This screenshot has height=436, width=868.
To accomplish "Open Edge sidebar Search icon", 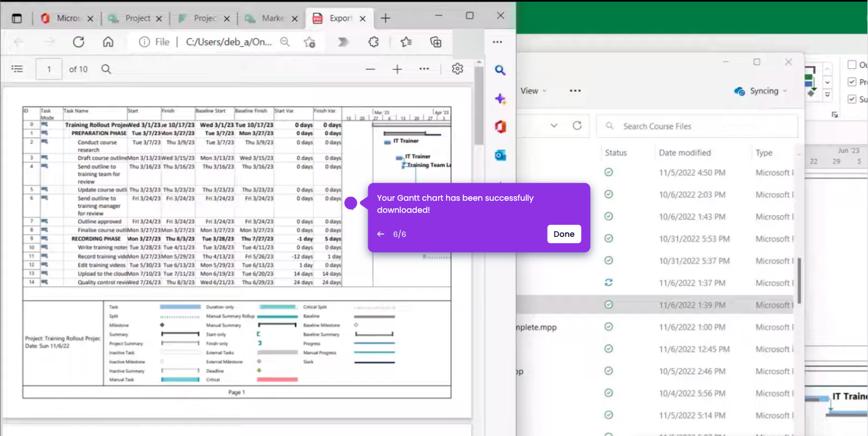I will (500, 70).
